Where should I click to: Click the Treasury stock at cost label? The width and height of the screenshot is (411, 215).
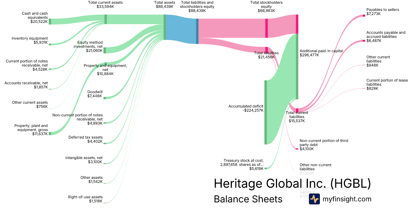(x=242, y=164)
